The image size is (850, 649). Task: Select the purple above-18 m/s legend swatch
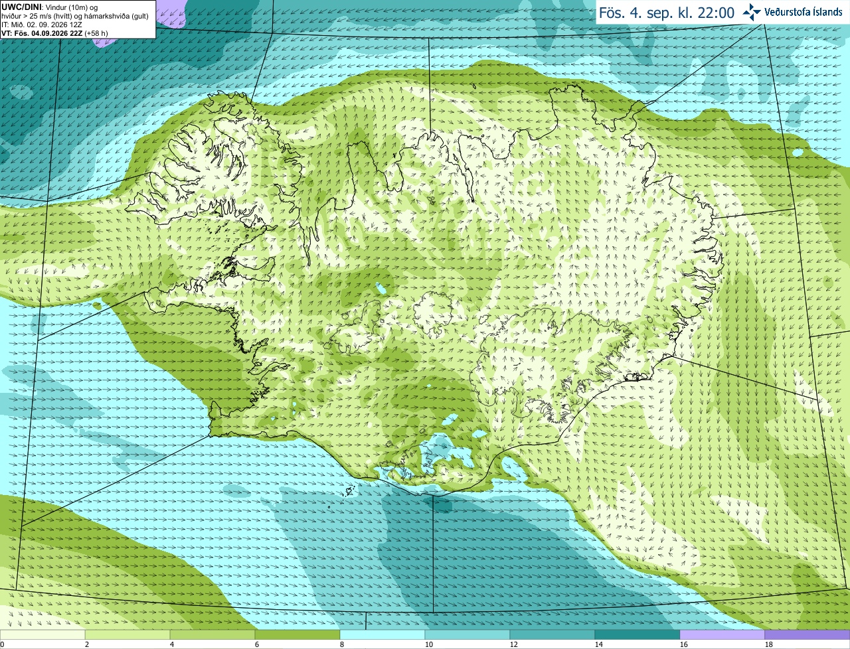[807, 634]
